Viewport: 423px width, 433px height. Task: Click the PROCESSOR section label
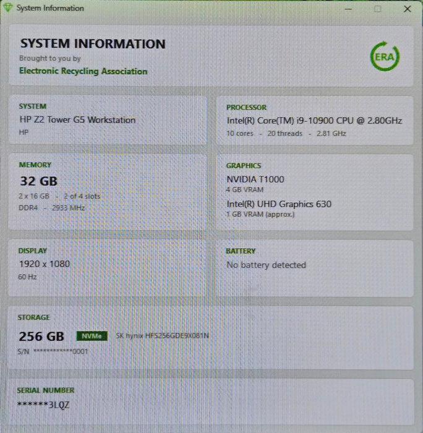pyautogui.click(x=246, y=108)
